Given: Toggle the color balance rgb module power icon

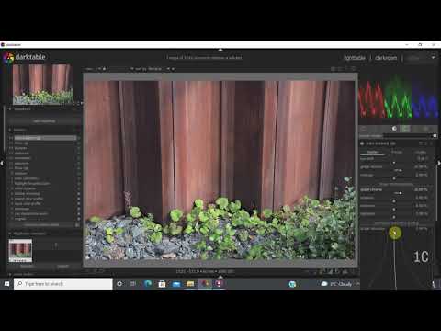Looking at the screenshot, I should pyautogui.click(x=362, y=143).
